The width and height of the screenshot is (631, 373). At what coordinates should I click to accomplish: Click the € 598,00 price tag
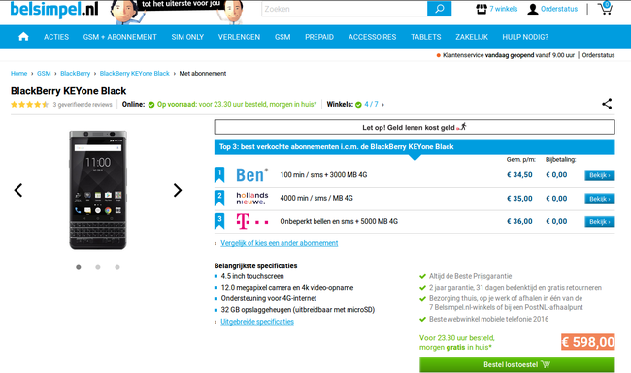pos(588,342)
